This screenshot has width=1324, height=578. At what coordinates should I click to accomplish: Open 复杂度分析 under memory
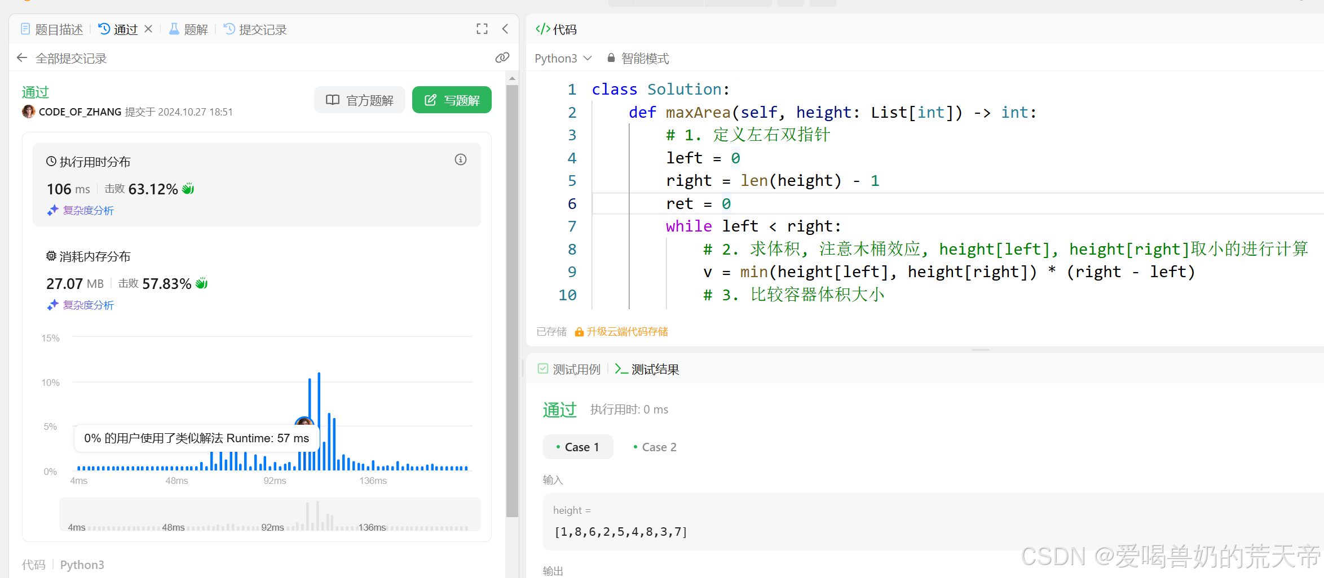pyautogui.click(x=81, y=305)
